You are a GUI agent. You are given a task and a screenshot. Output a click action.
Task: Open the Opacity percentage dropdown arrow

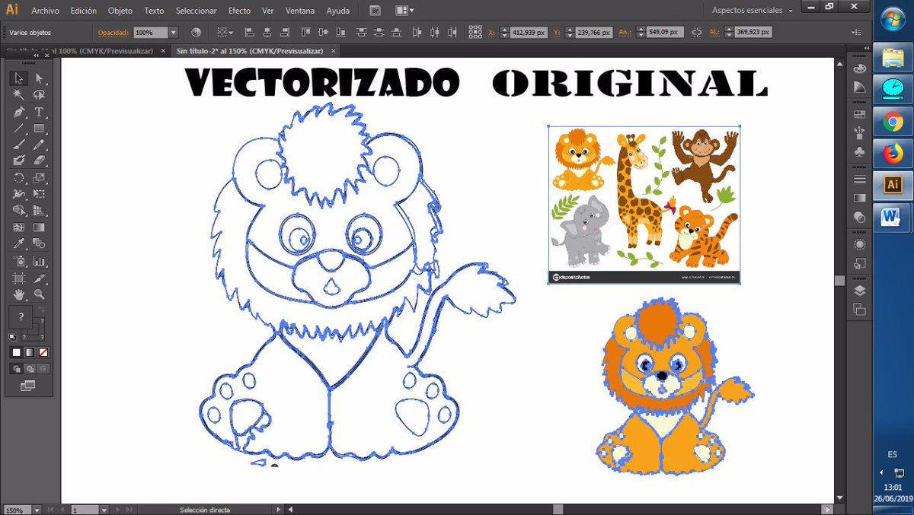[174, 33]
